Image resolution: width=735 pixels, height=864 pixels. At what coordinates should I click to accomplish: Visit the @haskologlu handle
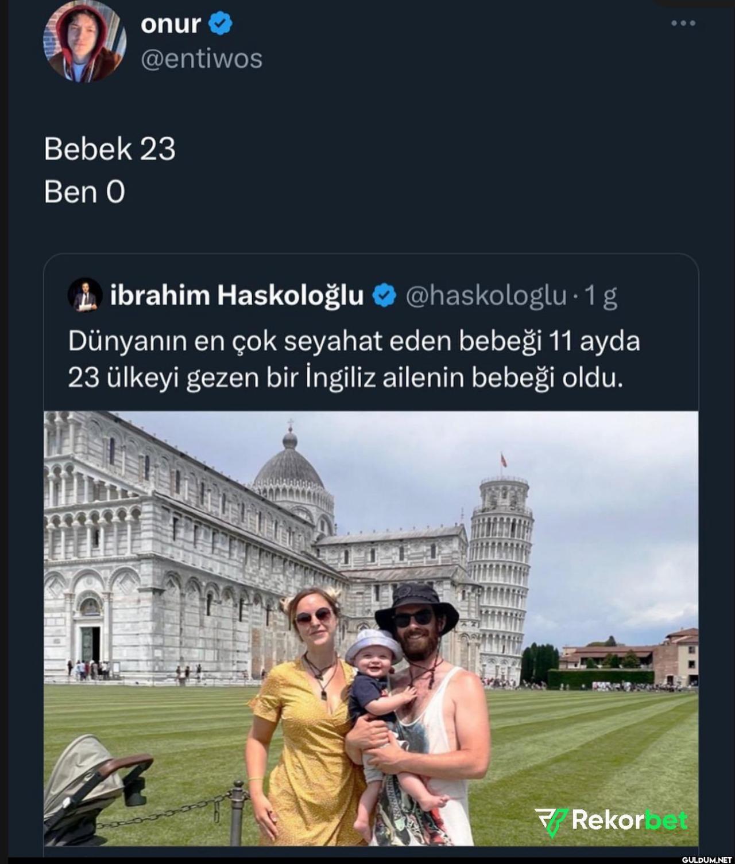[x=486, y=296]
